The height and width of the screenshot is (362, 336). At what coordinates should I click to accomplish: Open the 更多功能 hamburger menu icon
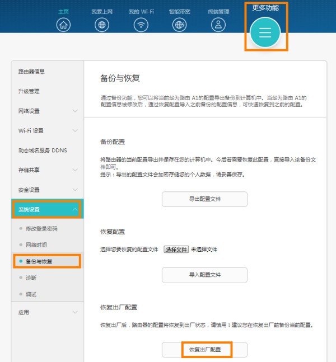point(265,32)
